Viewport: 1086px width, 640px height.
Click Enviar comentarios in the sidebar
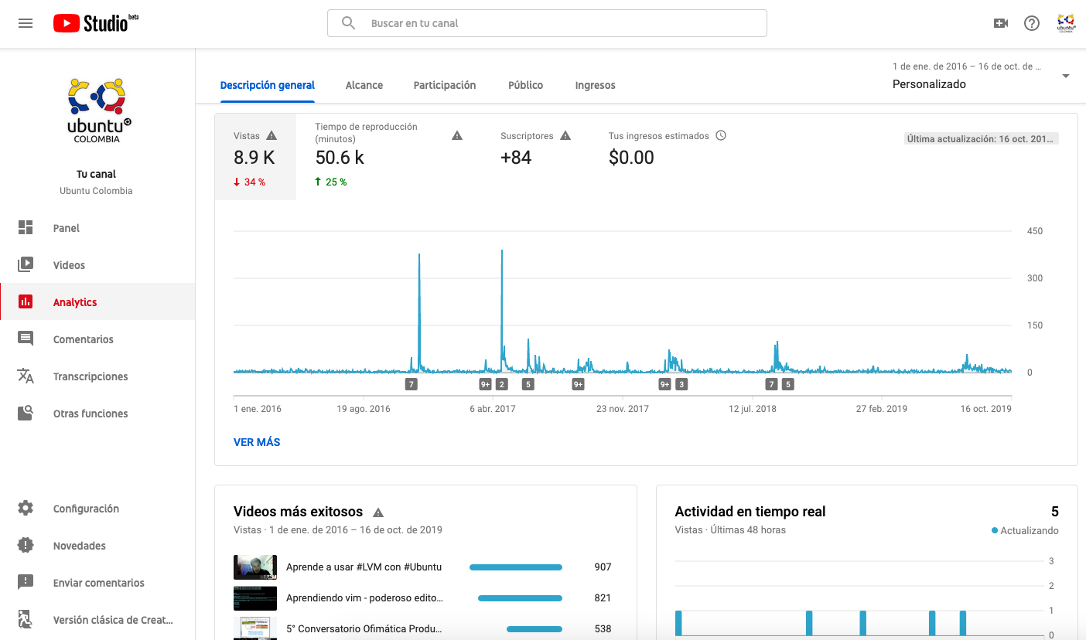(97, 582)
